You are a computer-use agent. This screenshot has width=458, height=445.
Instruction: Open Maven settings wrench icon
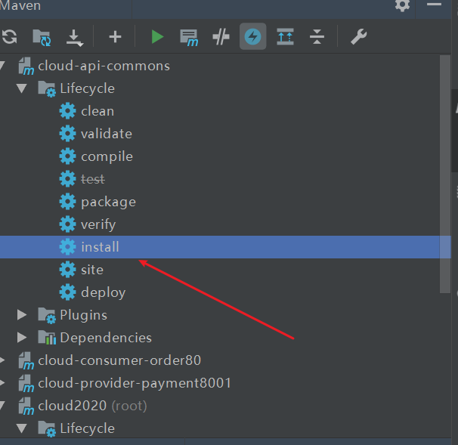point(359,36)
